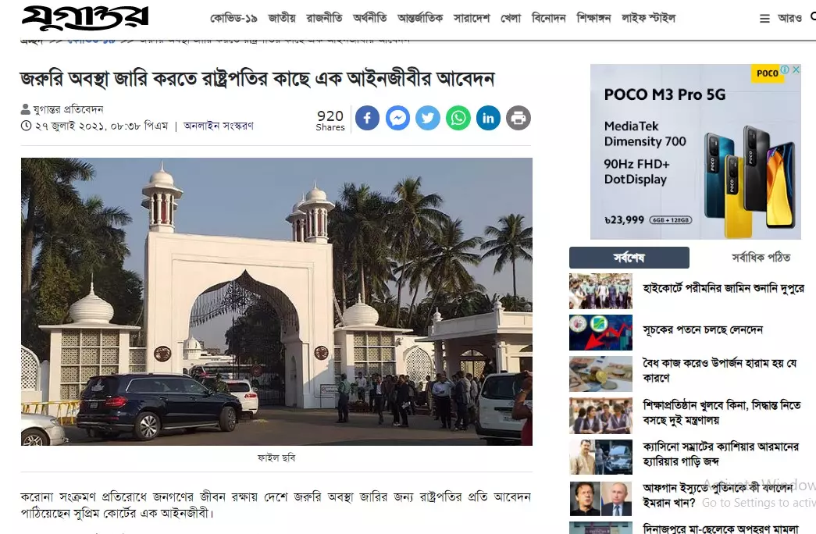Share article via Messenger icon

point(397,118)
